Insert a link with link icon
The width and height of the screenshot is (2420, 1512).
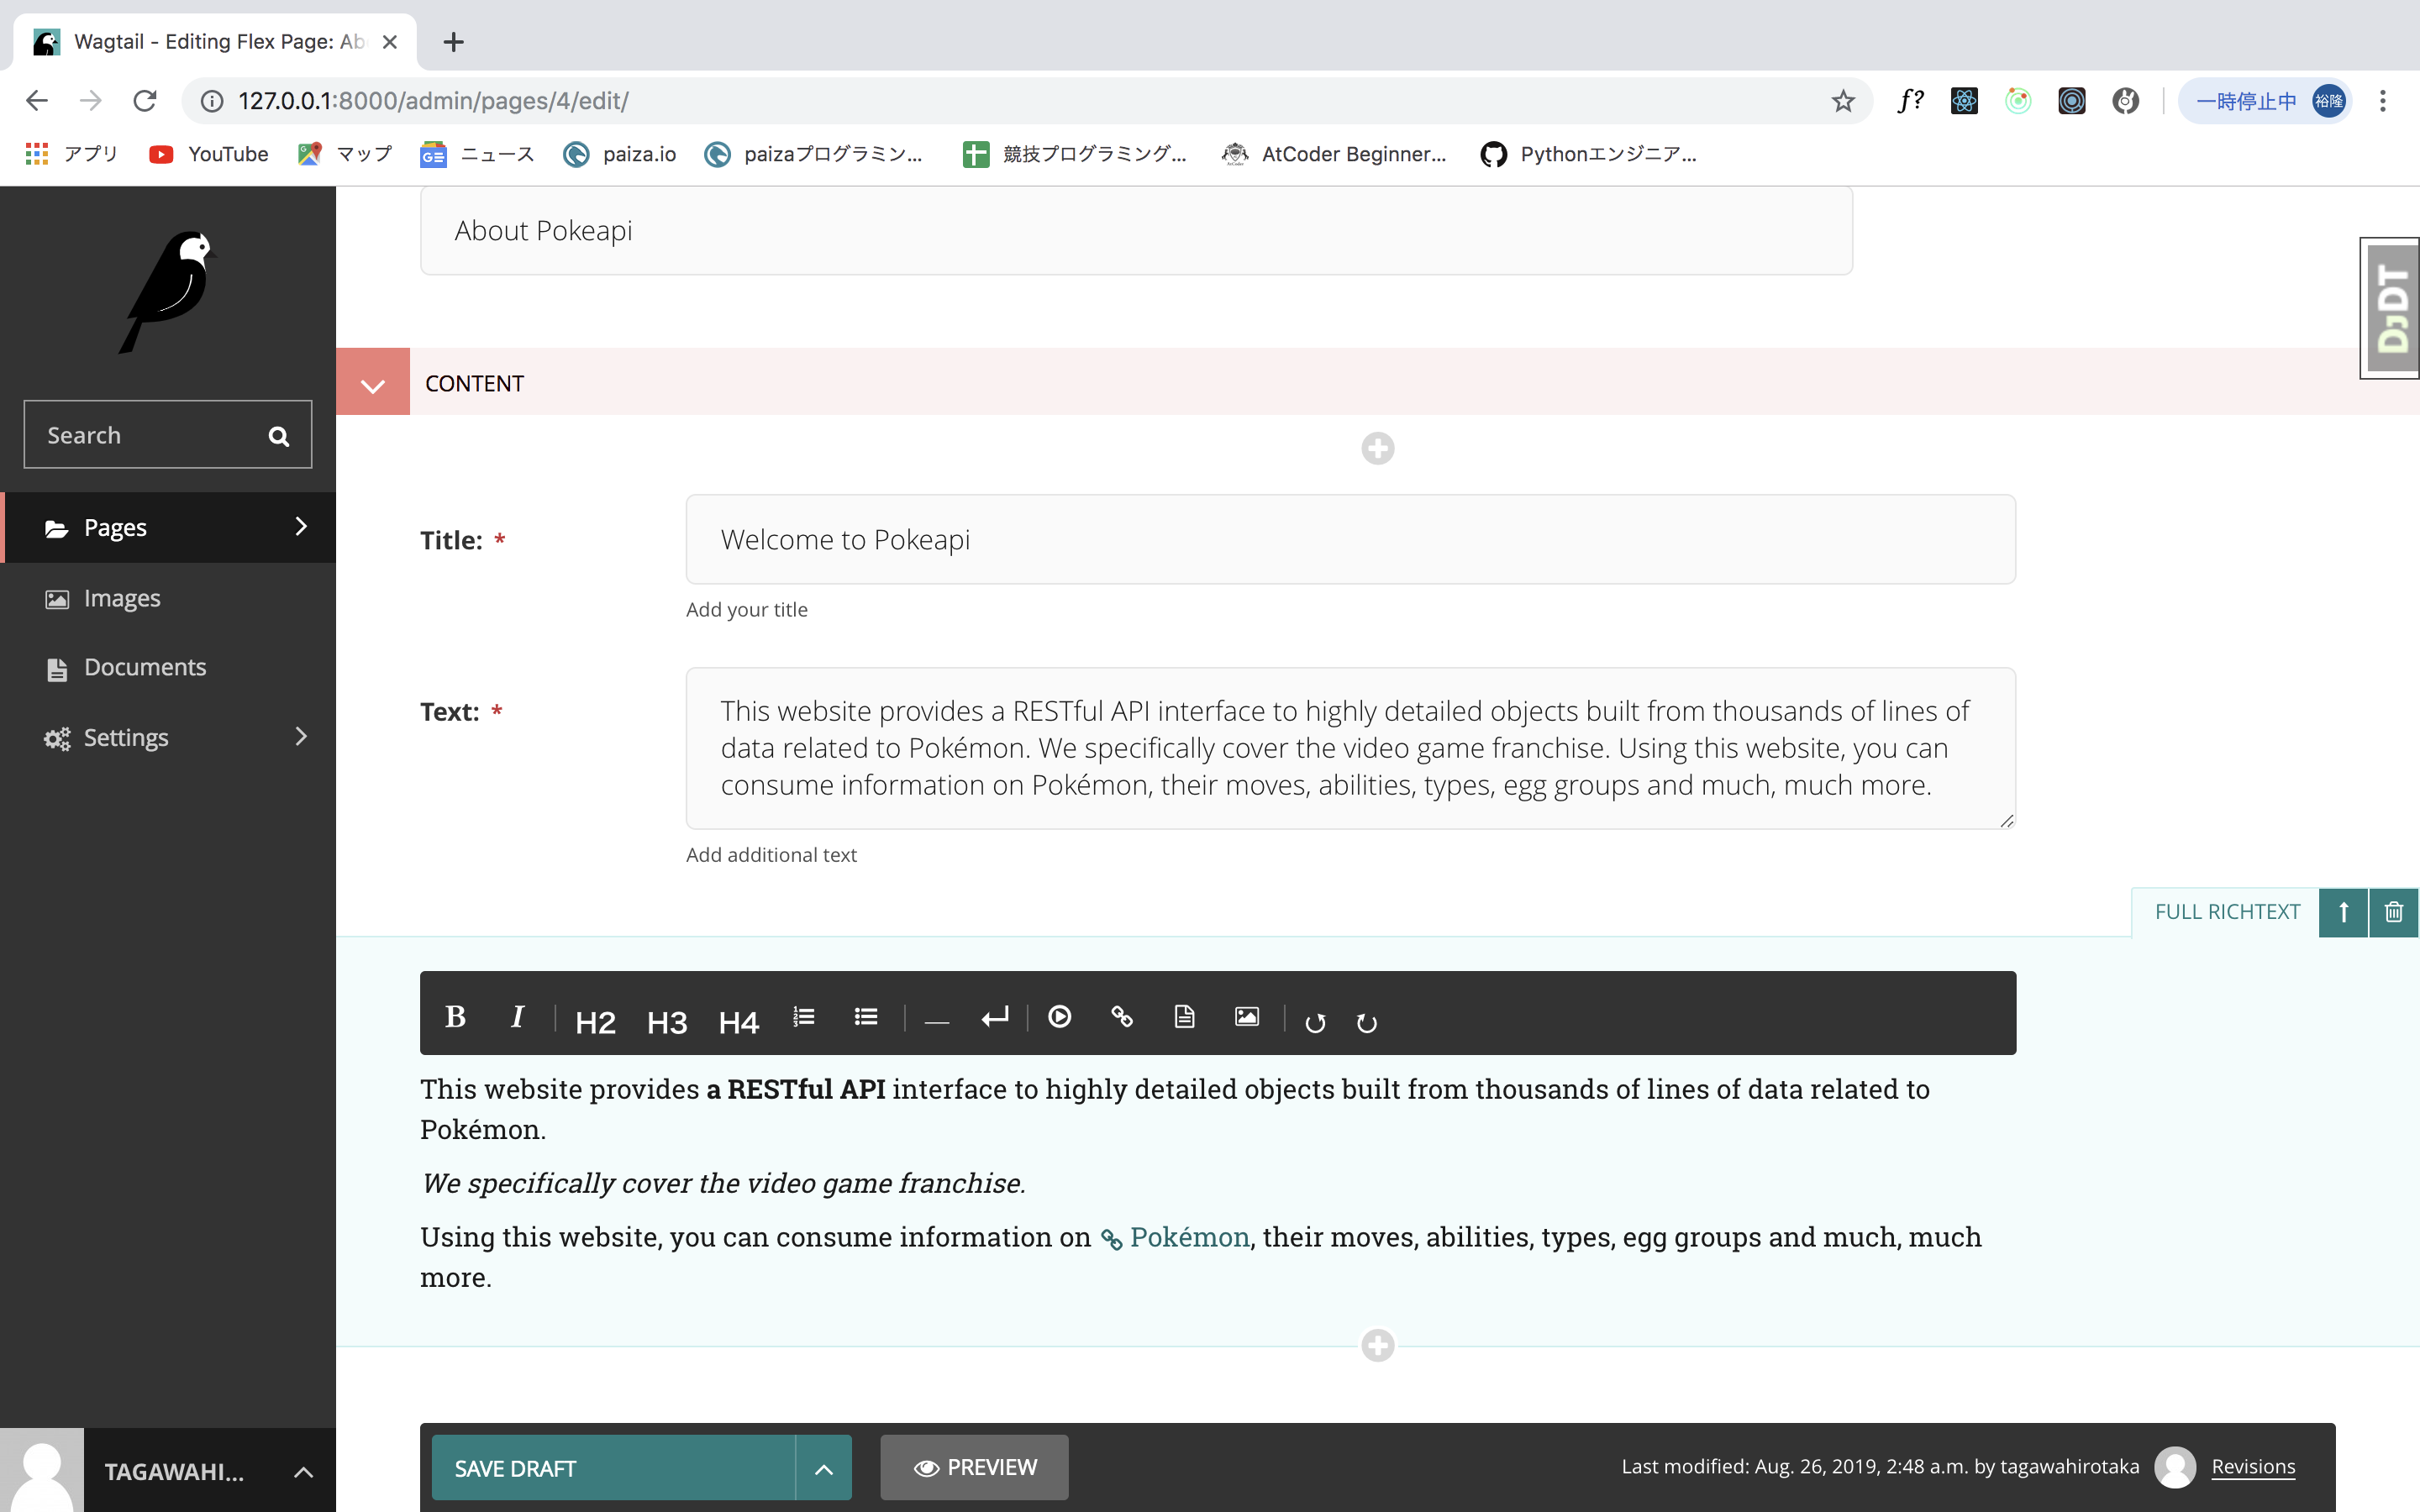pyautogui.click(x=1122, y=1017)
